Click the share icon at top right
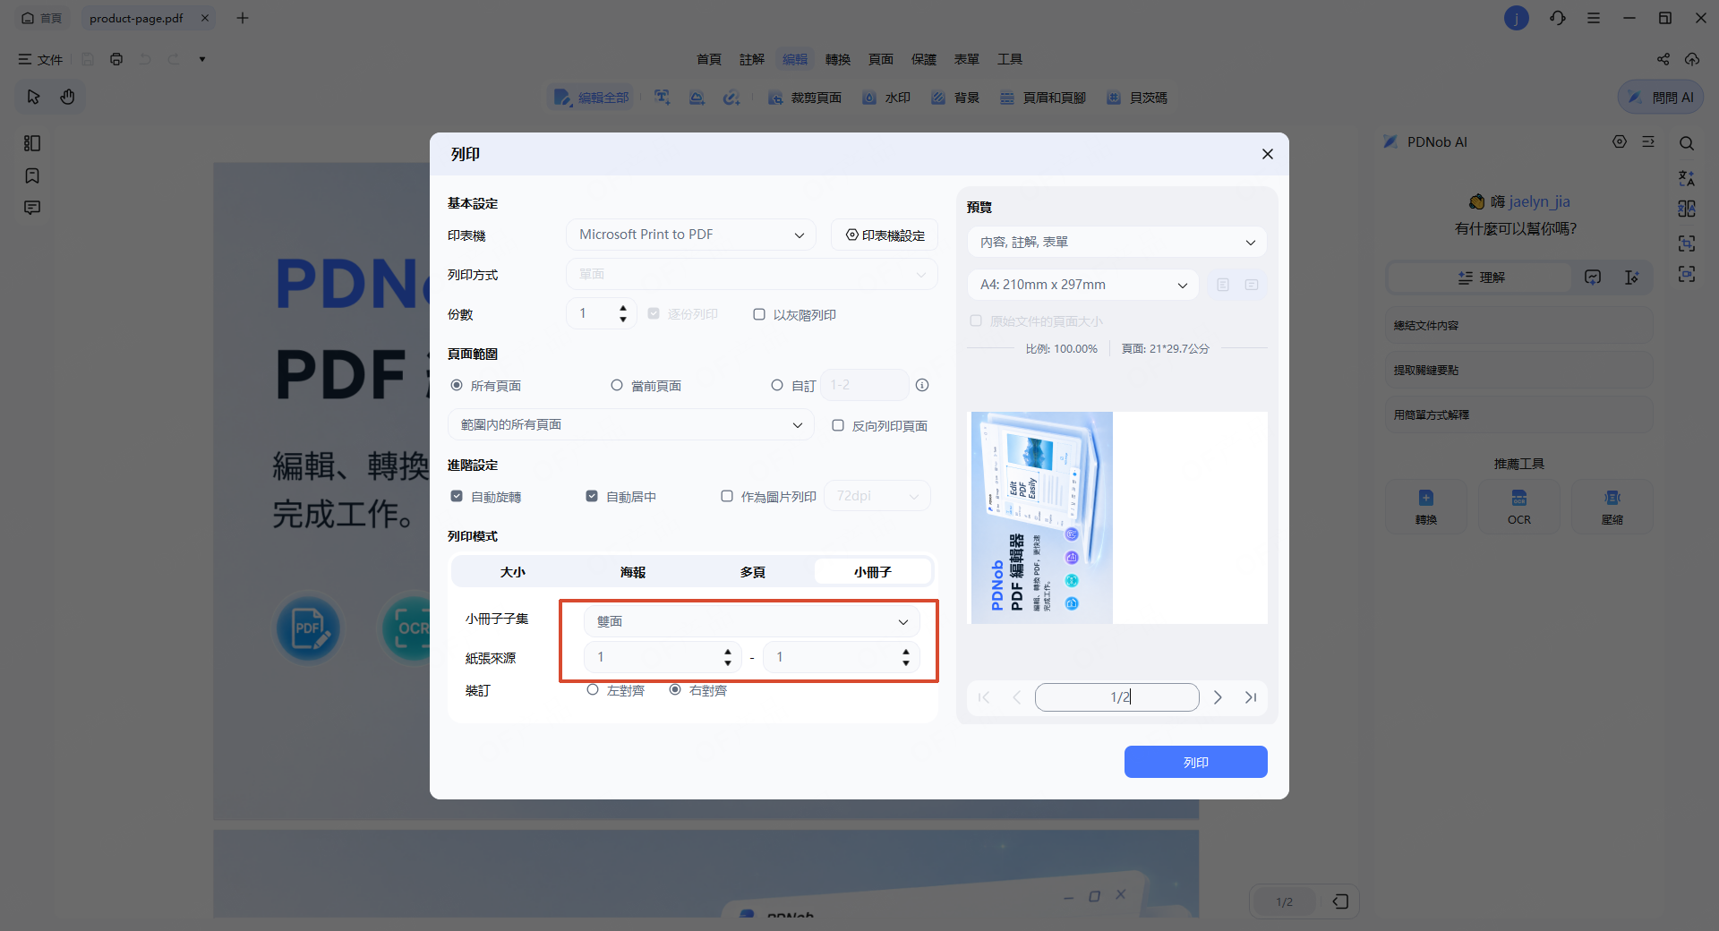 1663,59
